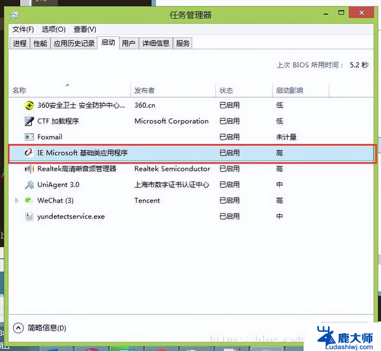Screen dimensions: 381x351
Task: Sort by the 状态 column header
Action: point(243,90)
